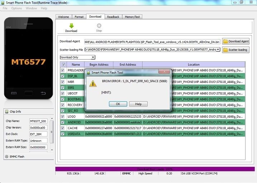Click the Extern RAM Type field Unknown
Screen dimensions: 257x183
38,141
